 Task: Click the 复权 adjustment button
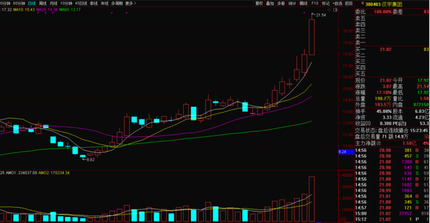(x=259, y=3)
